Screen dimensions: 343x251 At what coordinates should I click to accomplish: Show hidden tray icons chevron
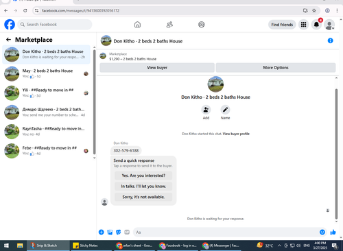click(279, 246)
